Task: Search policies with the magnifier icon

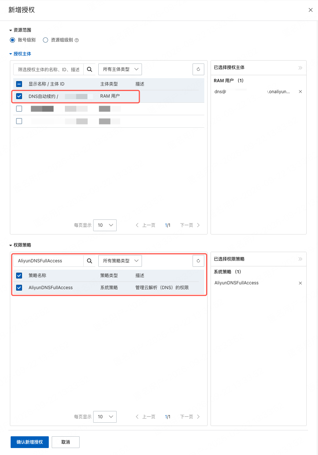Action: 89,261
